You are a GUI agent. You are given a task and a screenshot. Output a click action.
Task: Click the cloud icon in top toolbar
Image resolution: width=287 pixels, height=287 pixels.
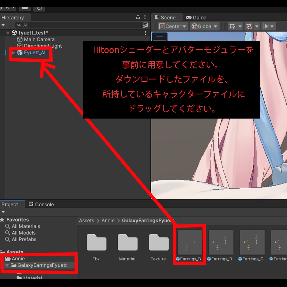coord(25,8)
